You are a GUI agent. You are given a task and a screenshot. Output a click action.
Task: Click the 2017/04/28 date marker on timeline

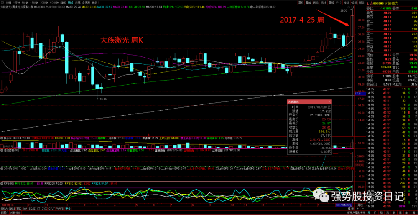pyautogui.click(x=344, y=205)
